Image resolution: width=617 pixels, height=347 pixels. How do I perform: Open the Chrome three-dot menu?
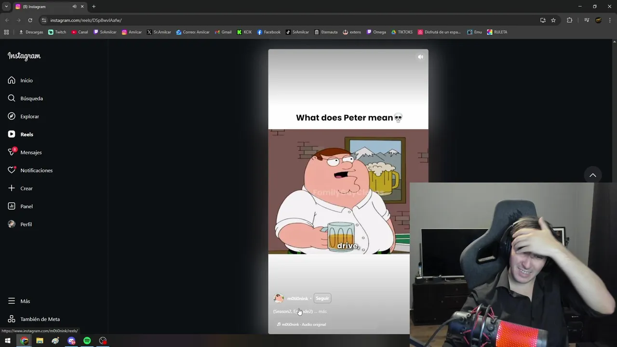610,20
